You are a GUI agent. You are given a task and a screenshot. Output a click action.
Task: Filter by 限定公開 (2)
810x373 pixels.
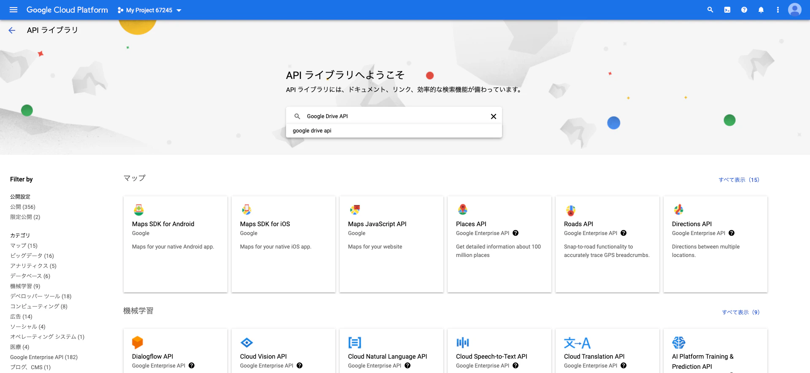click(x=25, y=217)
